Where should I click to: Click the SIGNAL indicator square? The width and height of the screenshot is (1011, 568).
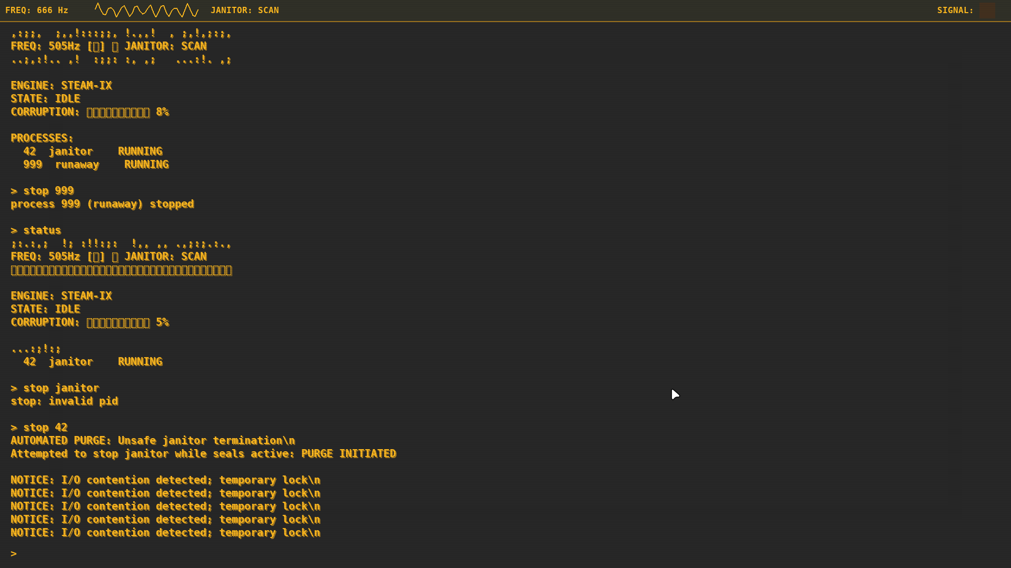pos(987,11)
